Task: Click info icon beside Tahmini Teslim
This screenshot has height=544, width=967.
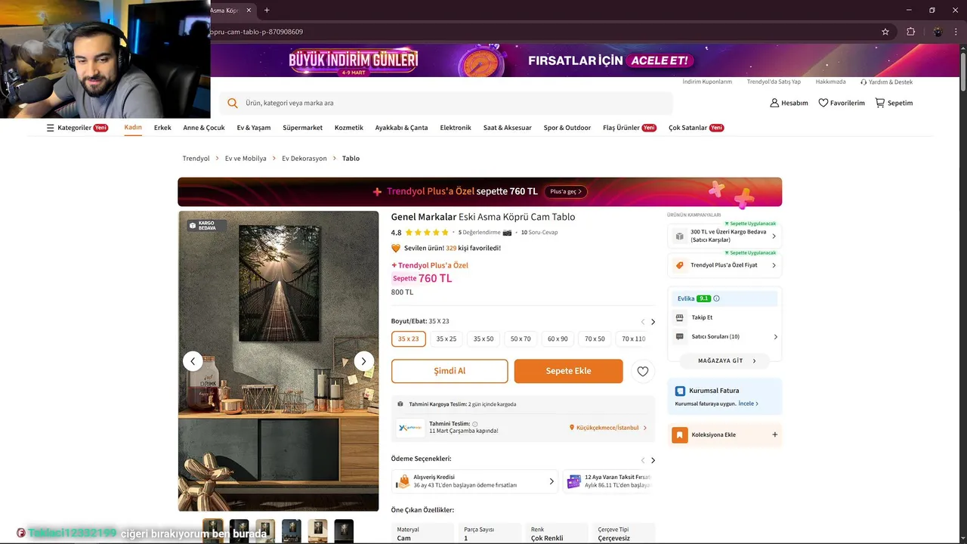Action: [x=474, y=424]
